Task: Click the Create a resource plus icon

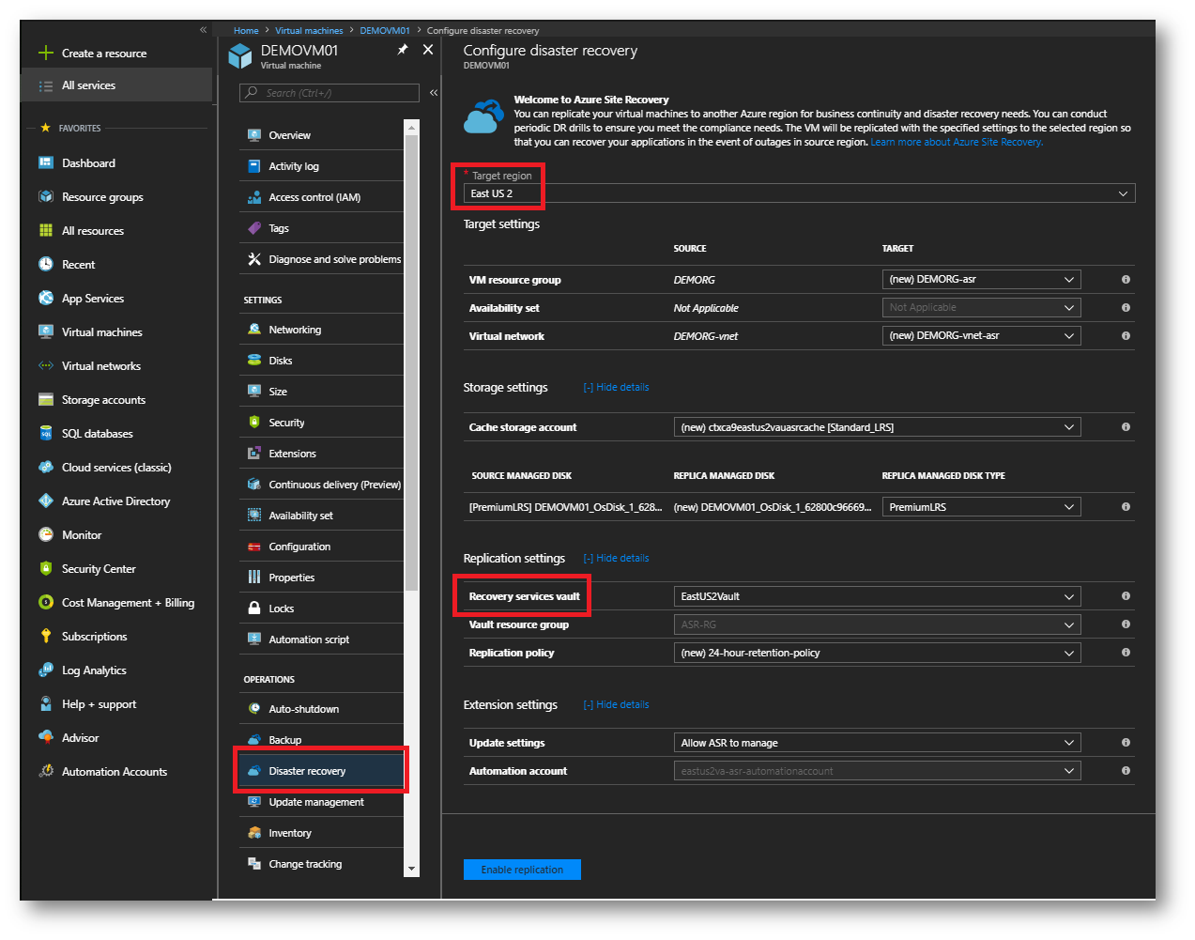Action: pyautogui.click(x=45, y=53)
